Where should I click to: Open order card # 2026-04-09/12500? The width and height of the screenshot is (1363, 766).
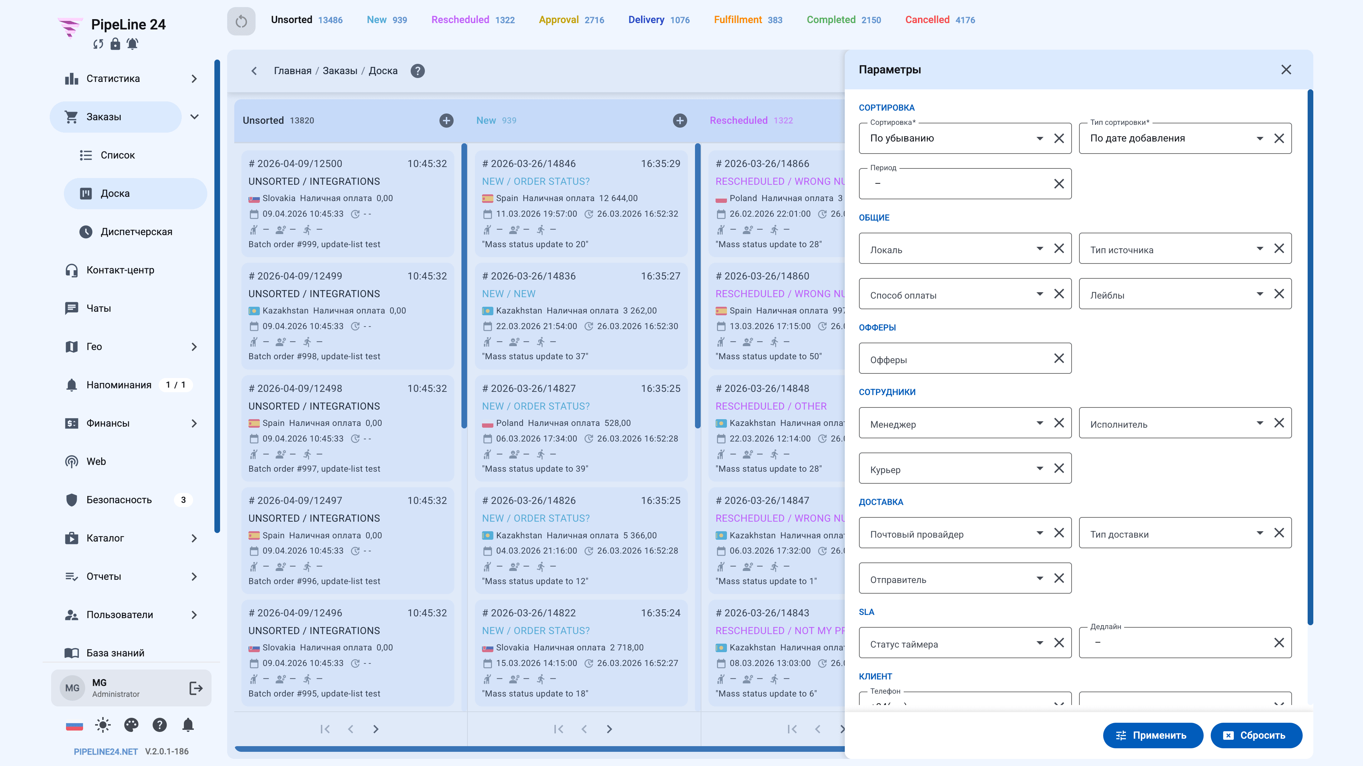tap(347, 204)
